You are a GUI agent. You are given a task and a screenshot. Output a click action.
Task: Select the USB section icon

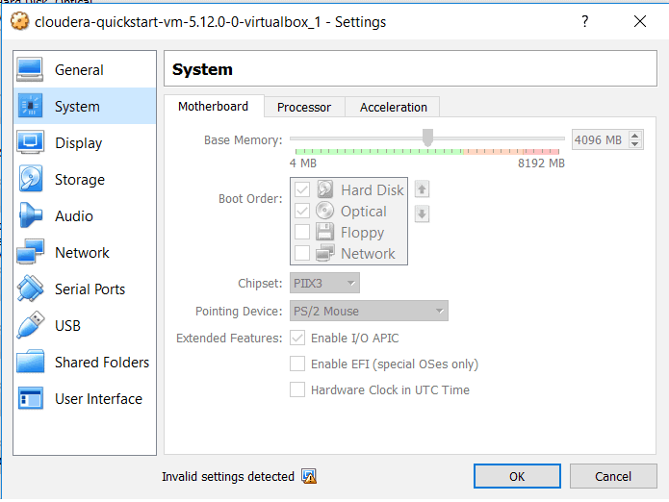tap(30, 326)
